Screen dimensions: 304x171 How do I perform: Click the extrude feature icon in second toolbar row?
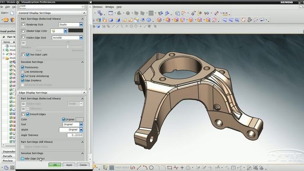[99, 20]
